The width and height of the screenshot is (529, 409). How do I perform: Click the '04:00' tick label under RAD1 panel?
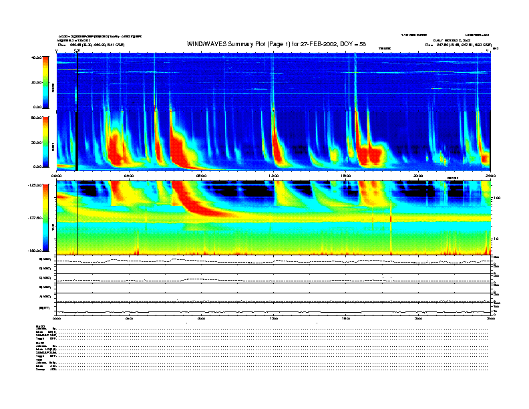pyautogui.click(x=129, y=176)
